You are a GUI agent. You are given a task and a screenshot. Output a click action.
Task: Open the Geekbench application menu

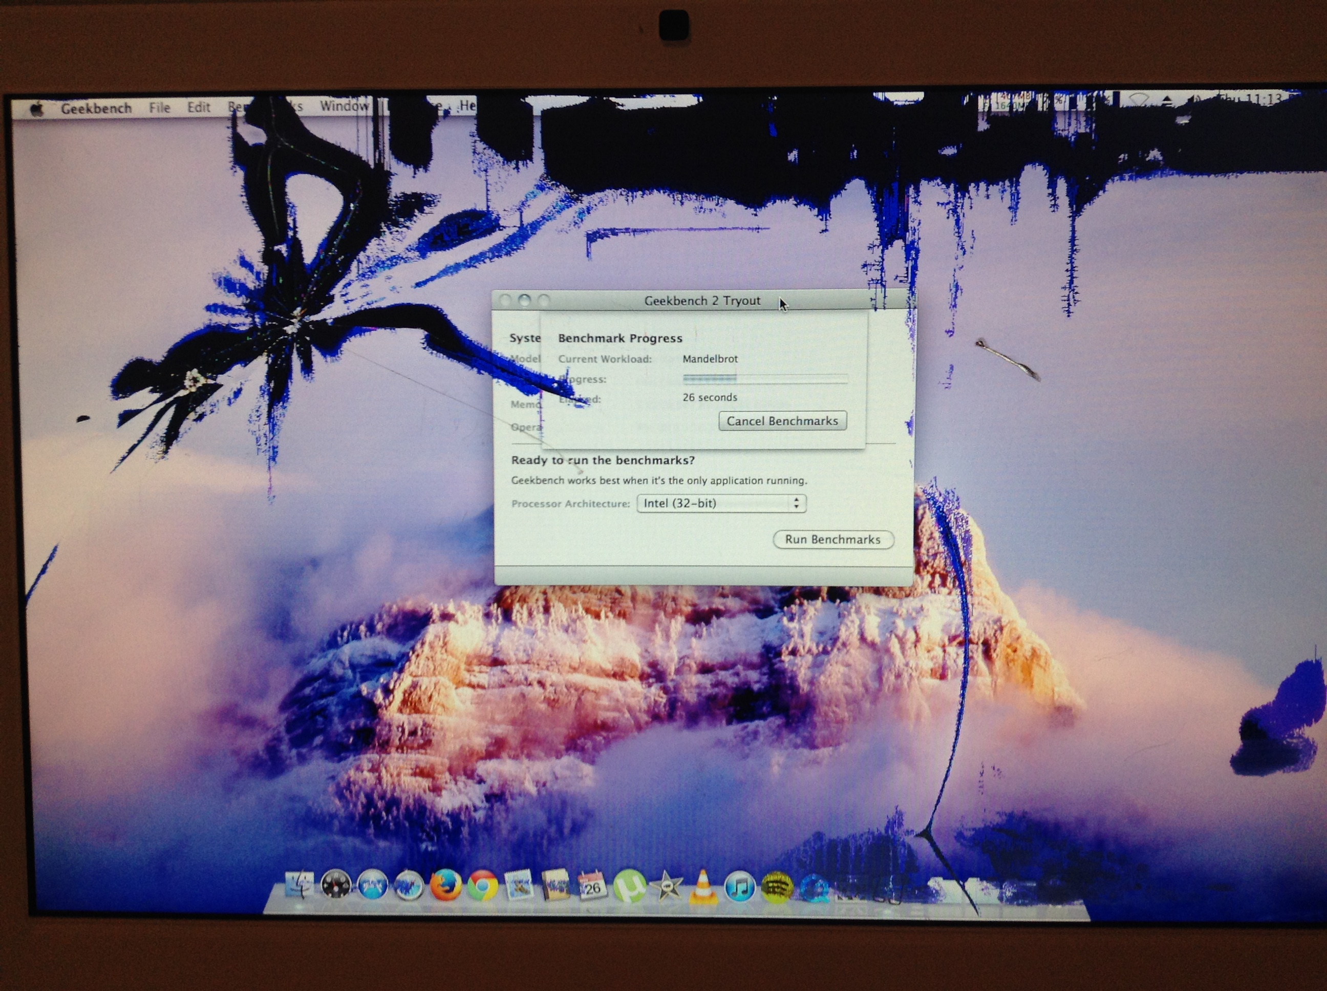click(96, 109)
